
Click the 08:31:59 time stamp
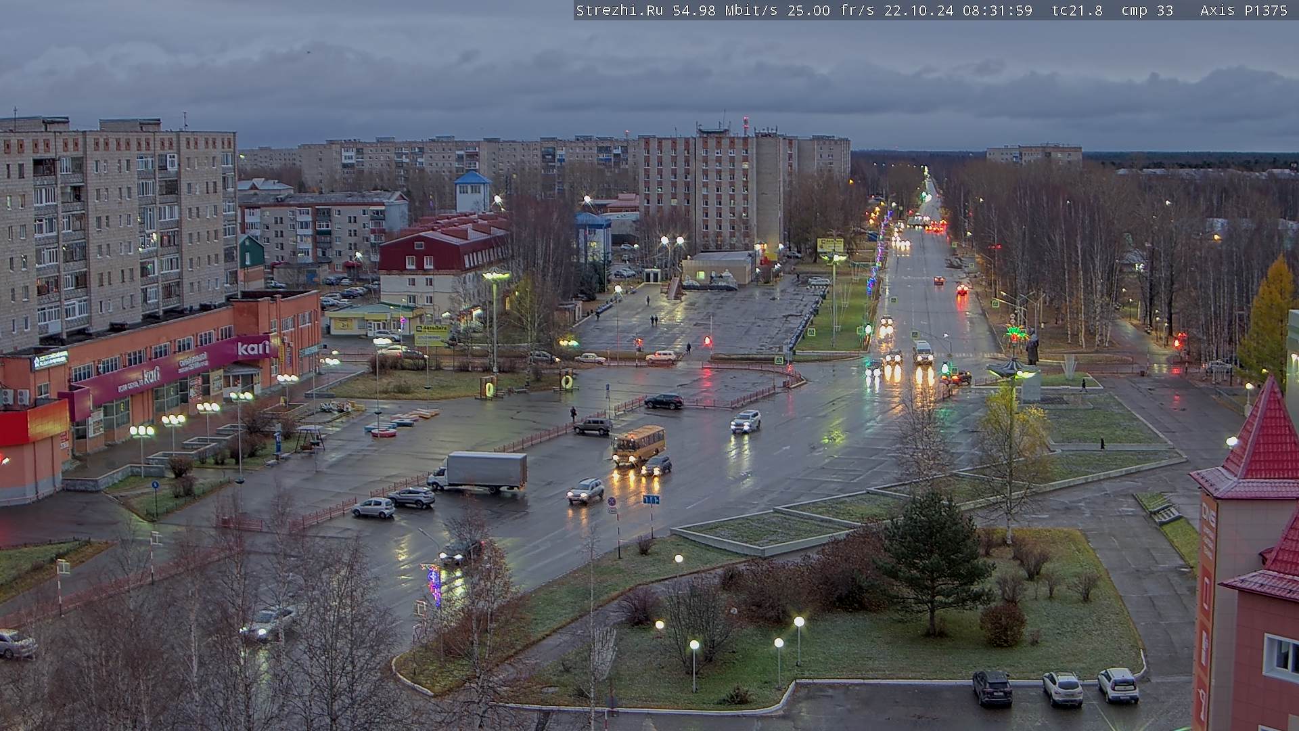pos(997,10)
